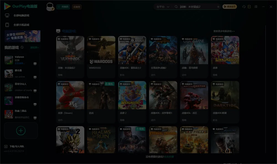
Task: Click the 电脑游戏: section title text
Action: (x=69, y=31)
